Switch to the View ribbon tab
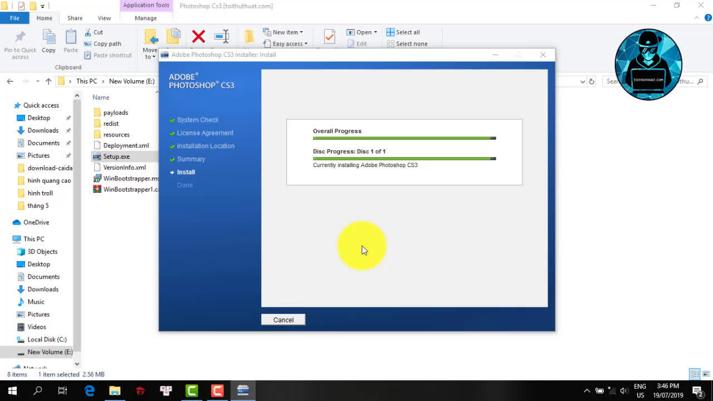The width and height of the screenshot is (713, 401). 104,18
